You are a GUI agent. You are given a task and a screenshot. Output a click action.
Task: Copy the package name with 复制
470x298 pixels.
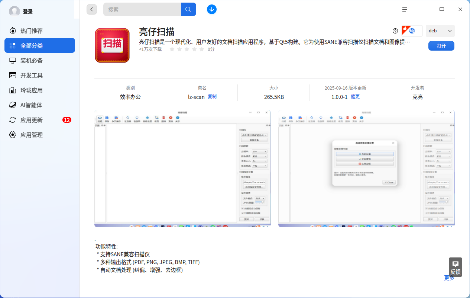[212, 96]
